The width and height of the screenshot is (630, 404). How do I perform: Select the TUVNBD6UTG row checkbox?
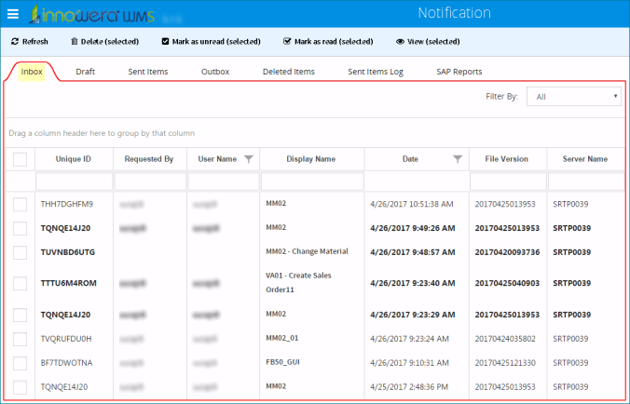click(x=21, y=252)
